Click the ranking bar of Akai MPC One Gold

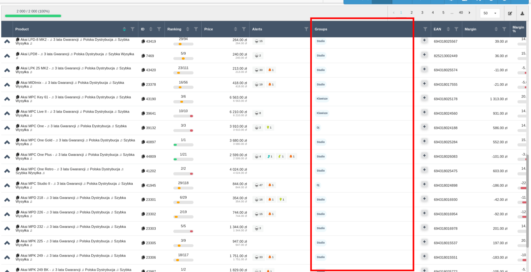click(x=183, y=145)
